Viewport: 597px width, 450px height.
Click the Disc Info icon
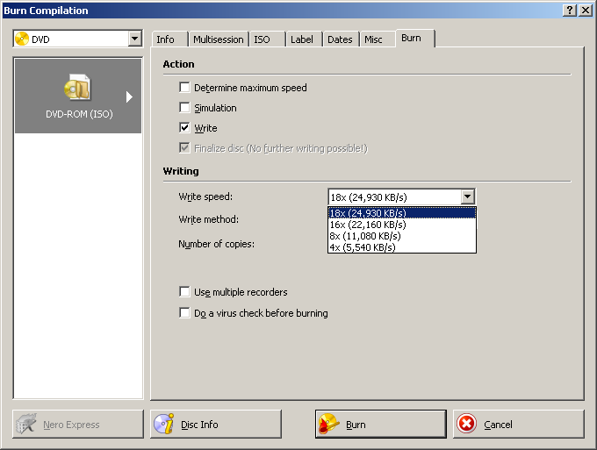click(x=164, y=425)
